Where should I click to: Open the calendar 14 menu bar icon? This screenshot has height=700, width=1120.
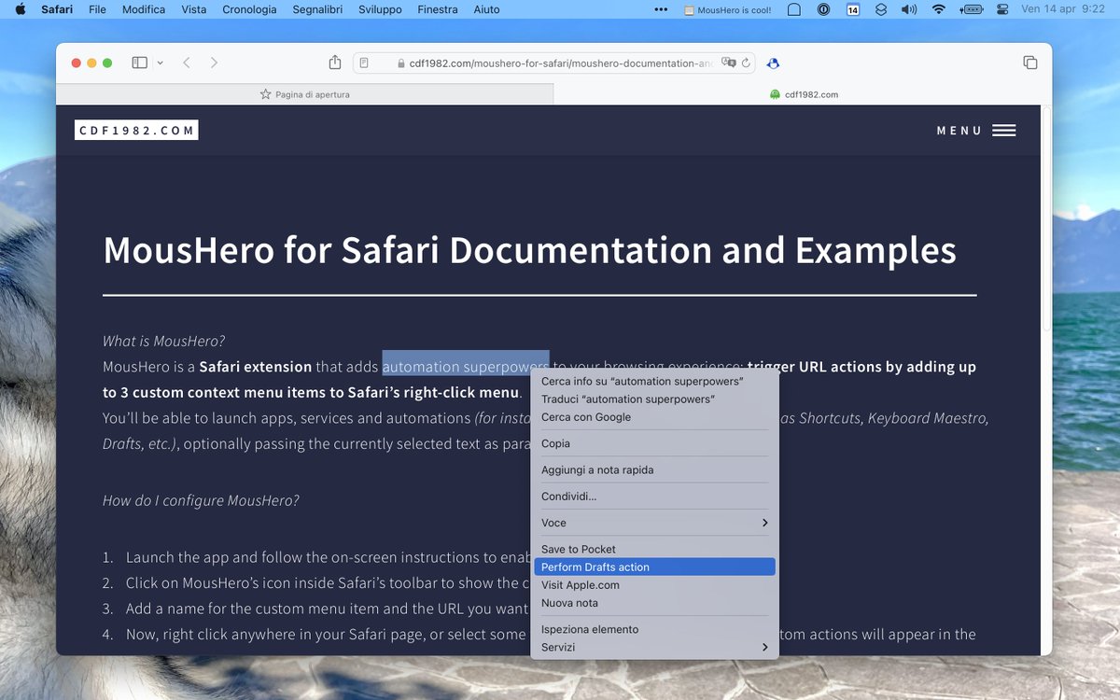[853, 9]
